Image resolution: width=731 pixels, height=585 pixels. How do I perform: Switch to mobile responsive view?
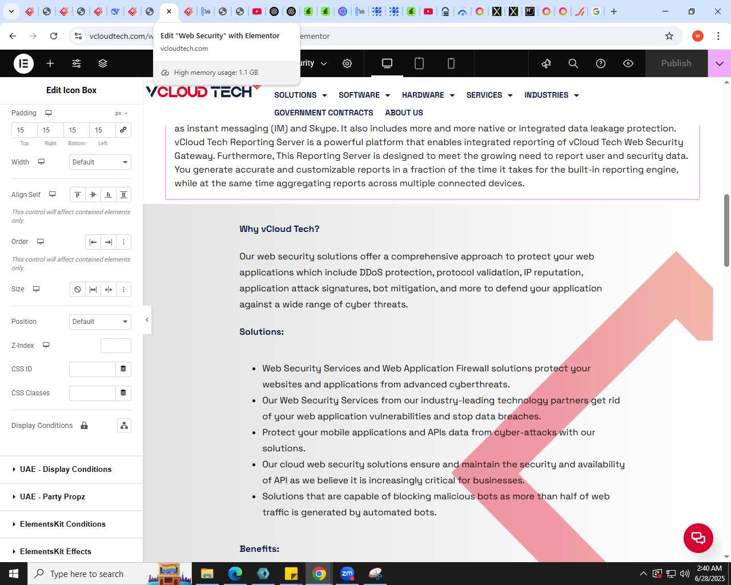(451, 63)
